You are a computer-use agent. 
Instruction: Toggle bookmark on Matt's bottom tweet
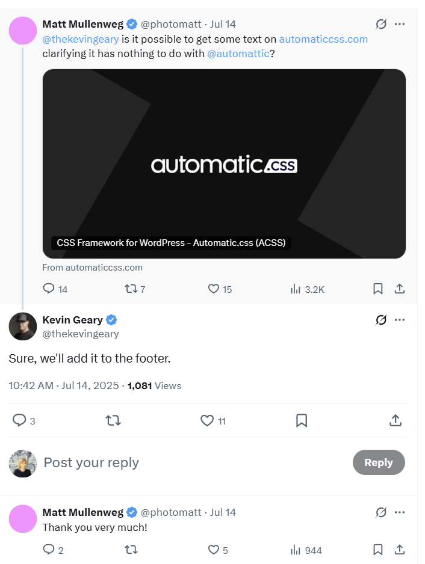pyautogui.click(x=377, y=550)
